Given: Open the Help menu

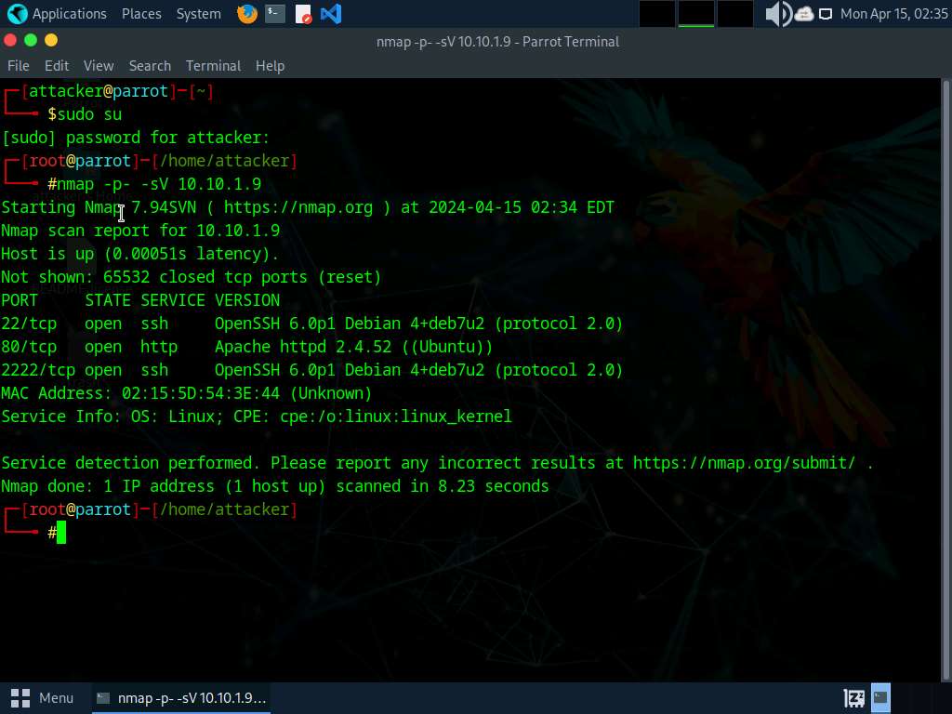Looking at the screenshot, I should tap(270, 65).
